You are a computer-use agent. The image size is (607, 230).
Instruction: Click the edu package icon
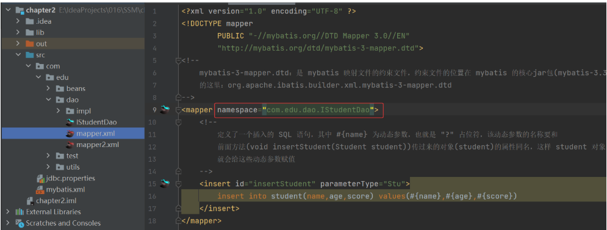pyautogui.click(x=49, y=77)
